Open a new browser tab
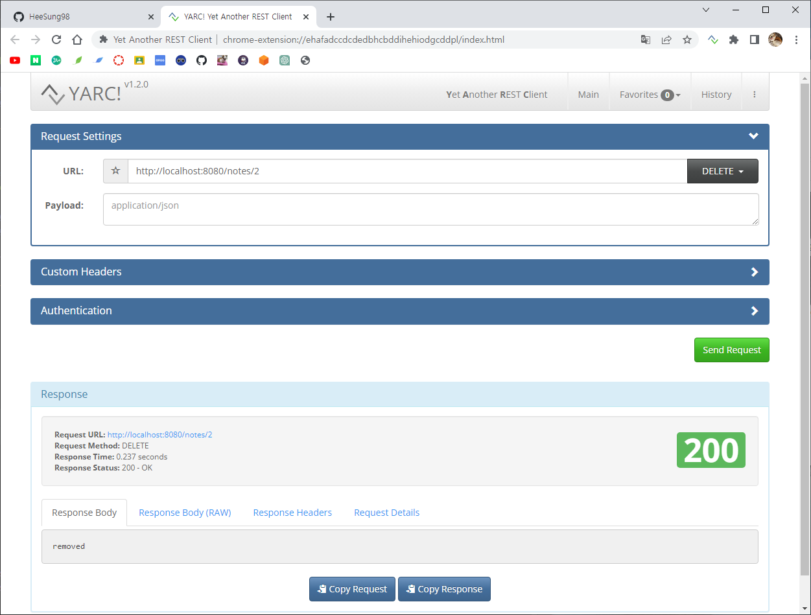The height and width of the screenshot is (615, 811). point(331,17)
